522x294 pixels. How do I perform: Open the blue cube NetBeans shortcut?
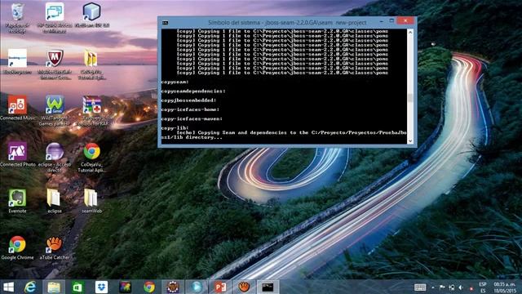pyautogui.click(x=92, y=15)
